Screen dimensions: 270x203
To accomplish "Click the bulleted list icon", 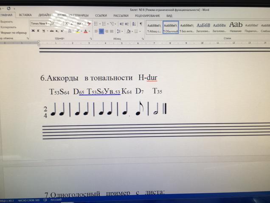I will point(96,24).
